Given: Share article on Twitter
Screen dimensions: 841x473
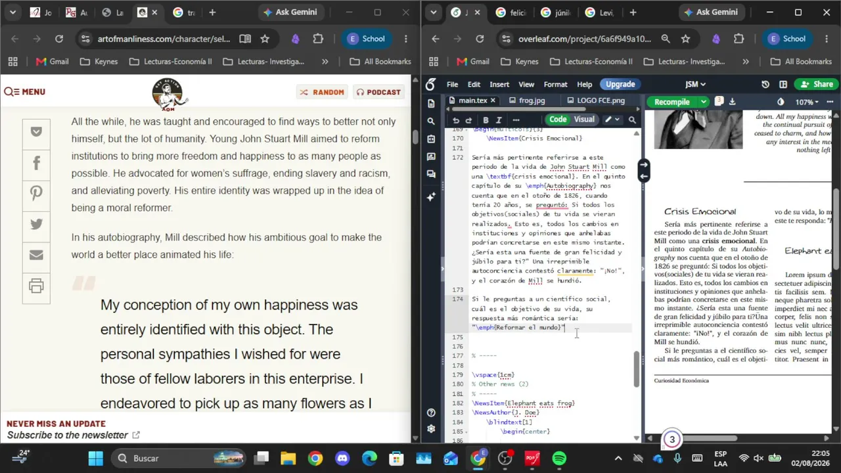Looking at the screenshot, I should pos(36,224).
